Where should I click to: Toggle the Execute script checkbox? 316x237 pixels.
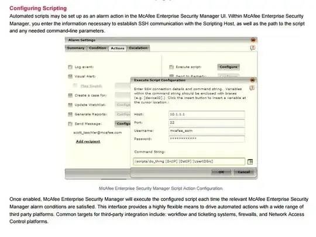coord(171,67)
